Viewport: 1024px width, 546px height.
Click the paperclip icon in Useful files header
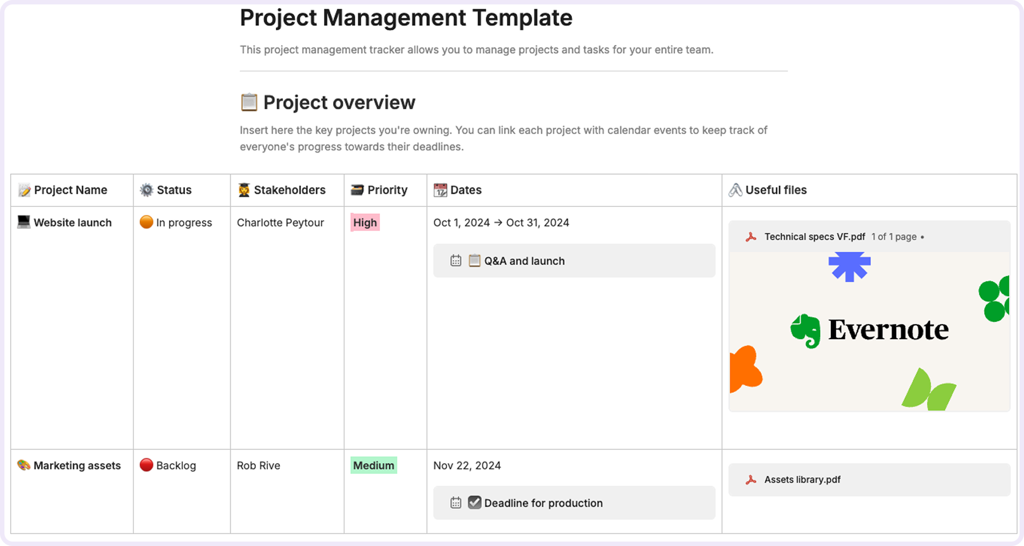(x=735, y=190)
